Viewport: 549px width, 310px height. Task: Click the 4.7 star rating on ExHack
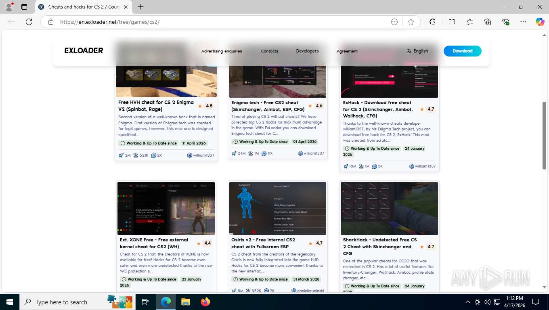(427, 109)
